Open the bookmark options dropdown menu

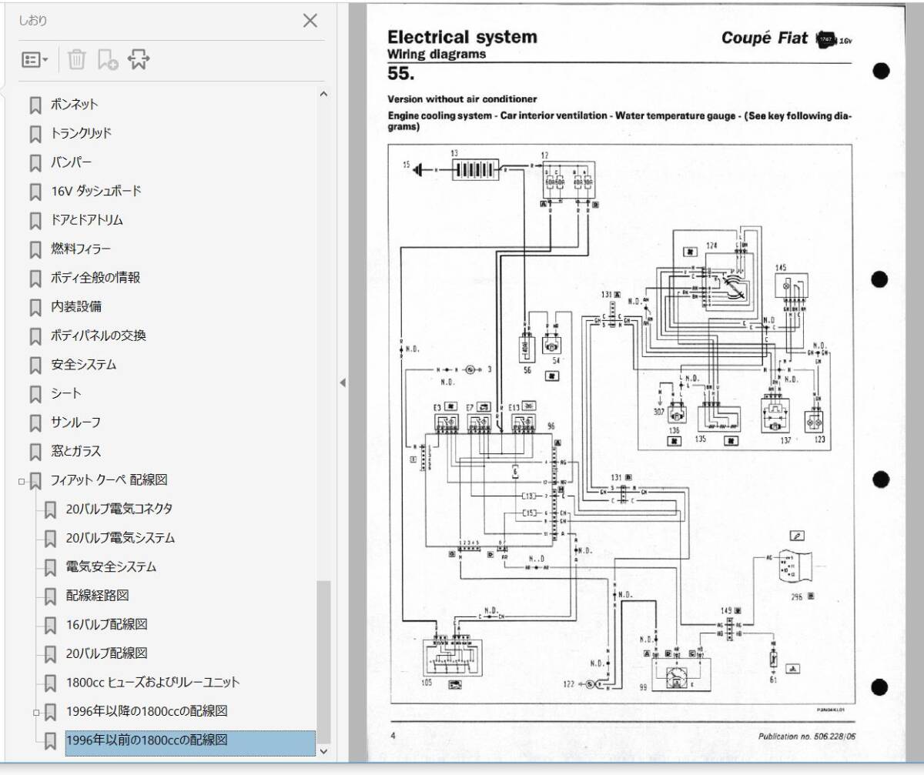(x=35, y=60)
